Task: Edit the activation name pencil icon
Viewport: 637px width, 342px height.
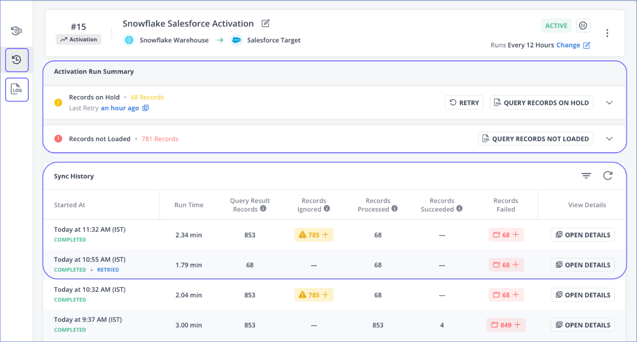Action: [265, 23]
